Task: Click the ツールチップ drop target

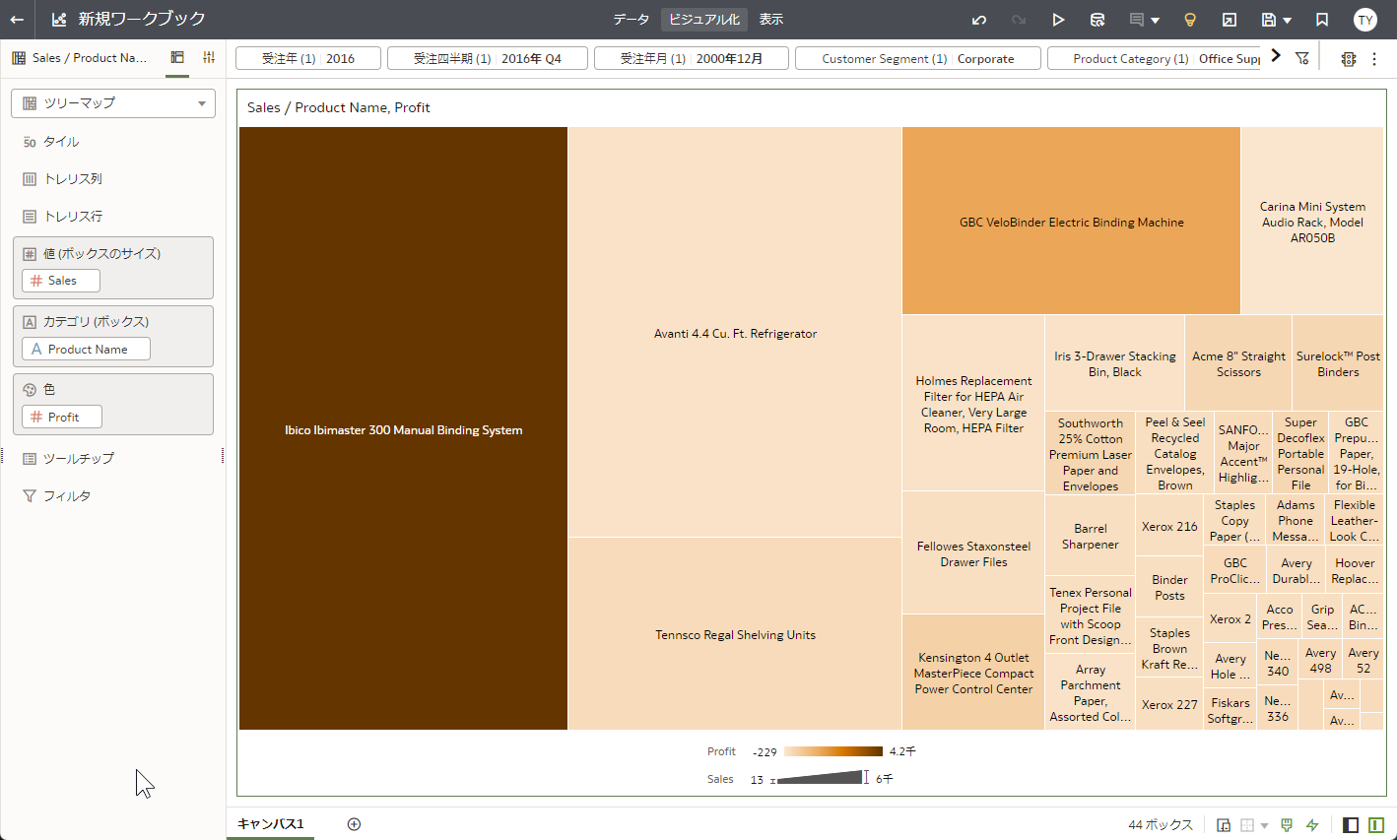Action: coord(113,458)
